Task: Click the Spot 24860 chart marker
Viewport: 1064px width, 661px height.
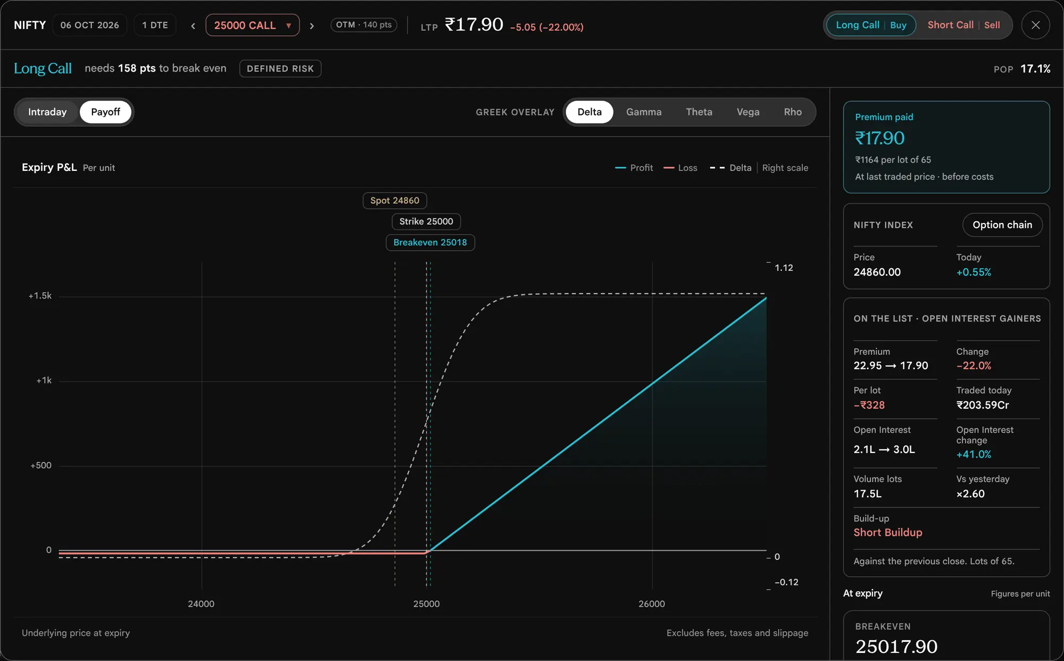Action: tap(395, 201)
